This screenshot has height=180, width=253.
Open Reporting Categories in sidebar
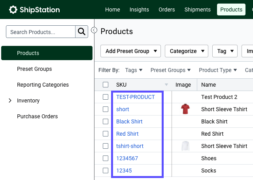pos(43,85)
